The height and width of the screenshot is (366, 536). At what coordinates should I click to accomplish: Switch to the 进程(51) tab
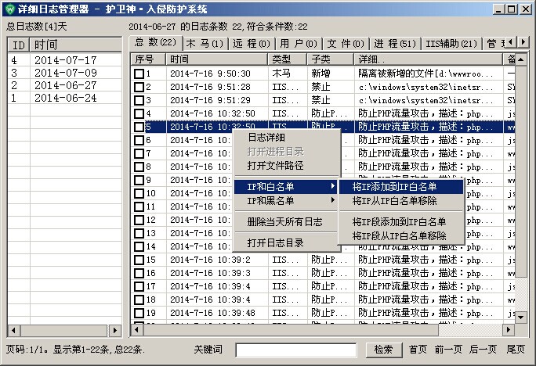click(395, 44)
